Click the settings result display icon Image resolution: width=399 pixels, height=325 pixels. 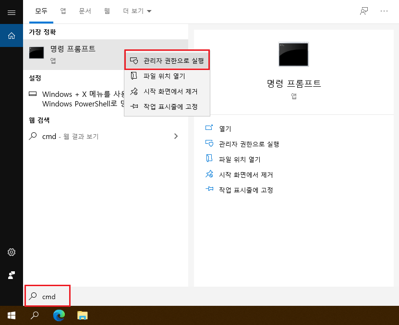pyautogui.click(x=33, y=94)
